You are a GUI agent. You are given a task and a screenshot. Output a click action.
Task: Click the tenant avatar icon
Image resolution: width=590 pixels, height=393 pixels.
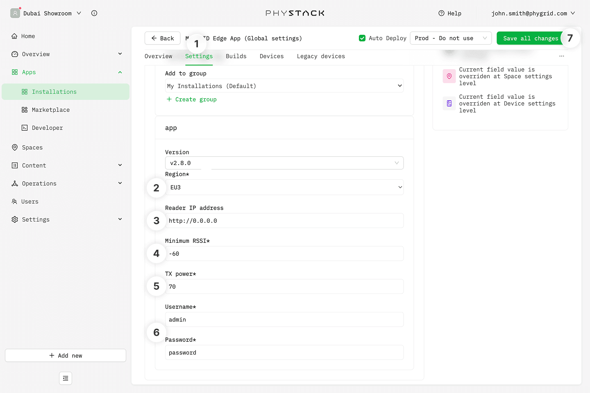pos(15,13)
